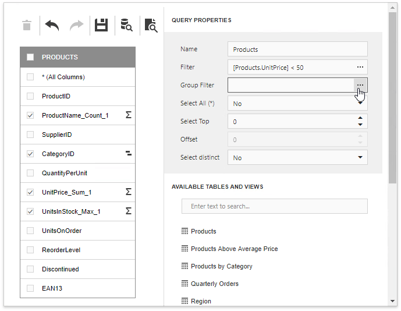
Task: Select Products by Category view
Action: [222, 266]
